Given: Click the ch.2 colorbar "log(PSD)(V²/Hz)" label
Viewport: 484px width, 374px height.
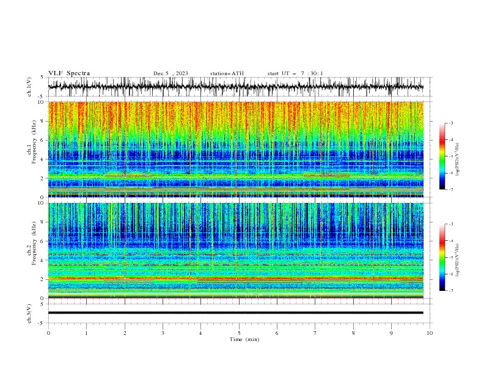Looking at the screenshot, I should (x=458, y=260).
